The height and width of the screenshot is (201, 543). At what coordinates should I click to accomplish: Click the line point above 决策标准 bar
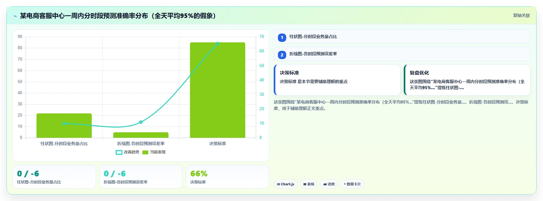tap(217, 44)
